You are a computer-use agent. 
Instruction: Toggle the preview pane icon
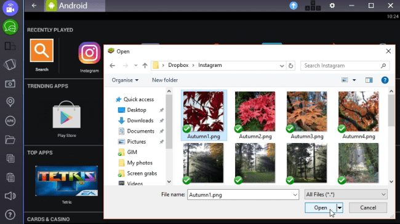pos(369,80)
